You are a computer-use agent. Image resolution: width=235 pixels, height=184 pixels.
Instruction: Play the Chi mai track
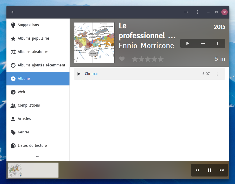(x=79, y=74)
